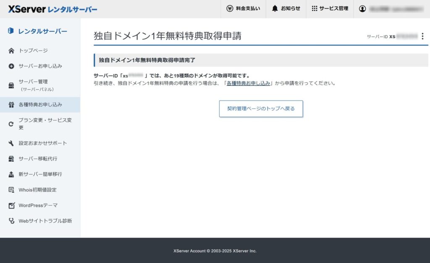Click the yen icon for 料金支払い
Screen dimensions: 430x263
[x=230, y=8]
